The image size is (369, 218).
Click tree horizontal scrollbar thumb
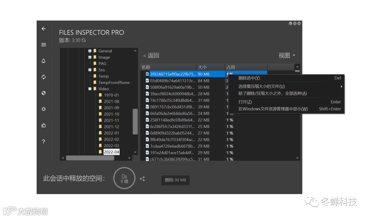point(90,158)
